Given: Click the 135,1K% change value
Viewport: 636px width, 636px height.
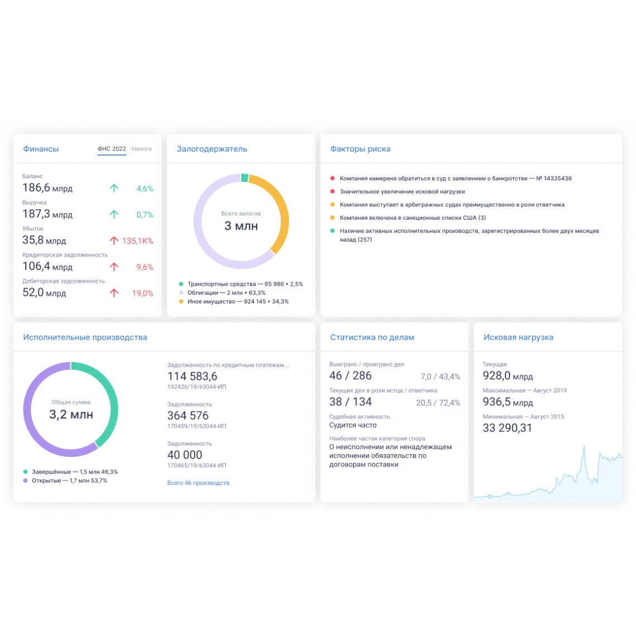Looking at the screenshot, I should [137, 241].
